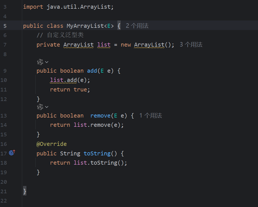This screenshot has width=258, height=207.
Task: Click the comment '// 自定义泛型类'
Action: click(60, 35)
